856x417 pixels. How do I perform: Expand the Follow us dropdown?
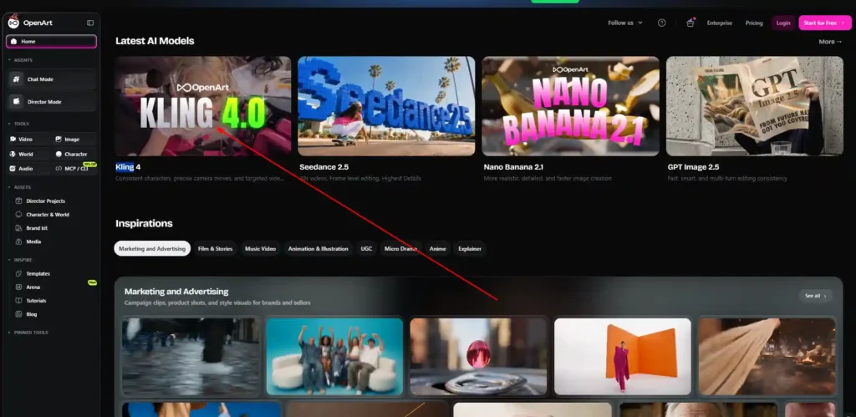click(625, 23)
